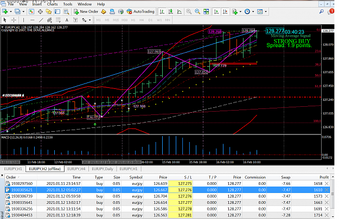Viewport: 339px width, 219px height.
Task: Select the EURJPY,H2 (offline) tab
Action: 45,169
